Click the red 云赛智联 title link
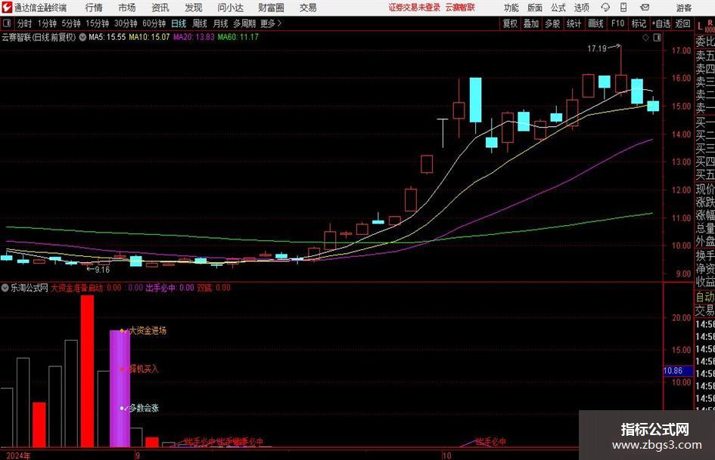The image size is (715, 460). click(x=460, y=8)
